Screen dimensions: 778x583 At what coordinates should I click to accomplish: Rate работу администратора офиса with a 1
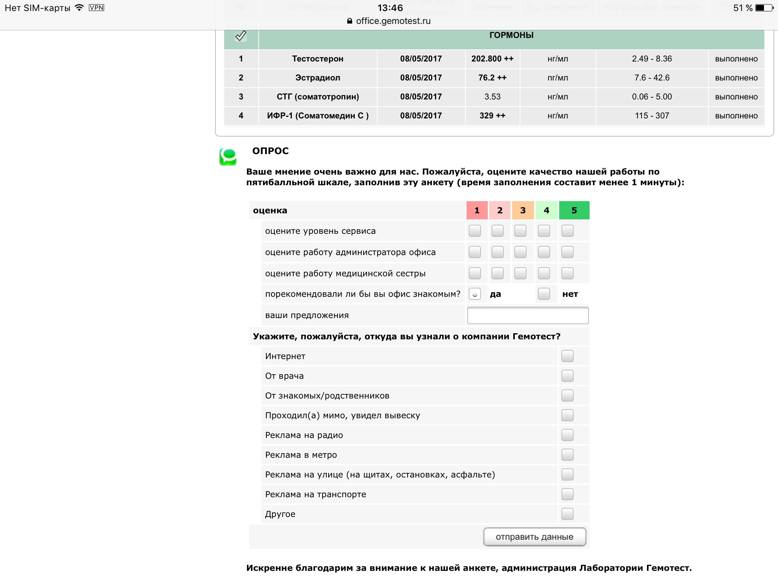pos(475,252)
